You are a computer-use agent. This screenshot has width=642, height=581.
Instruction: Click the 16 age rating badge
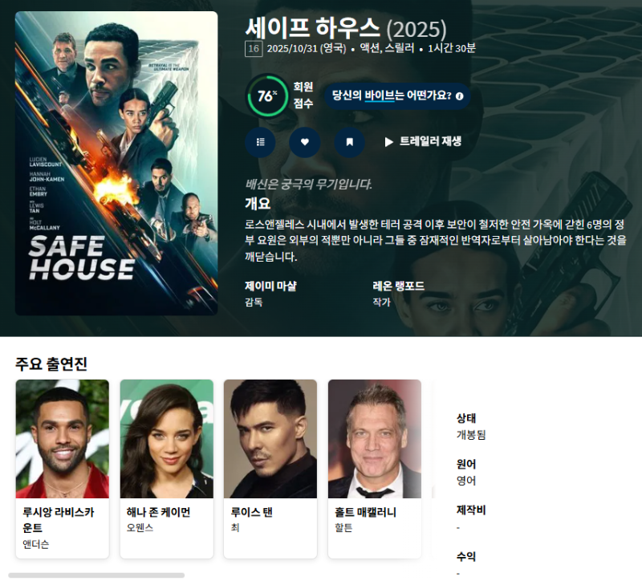click(254, 49)
